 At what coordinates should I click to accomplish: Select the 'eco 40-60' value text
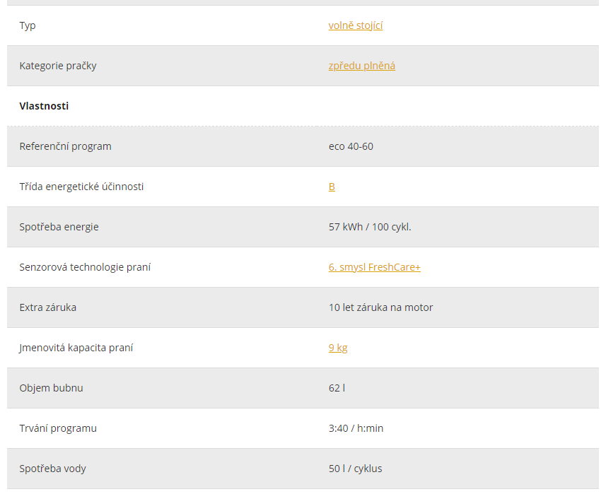[x=351, y=146]
